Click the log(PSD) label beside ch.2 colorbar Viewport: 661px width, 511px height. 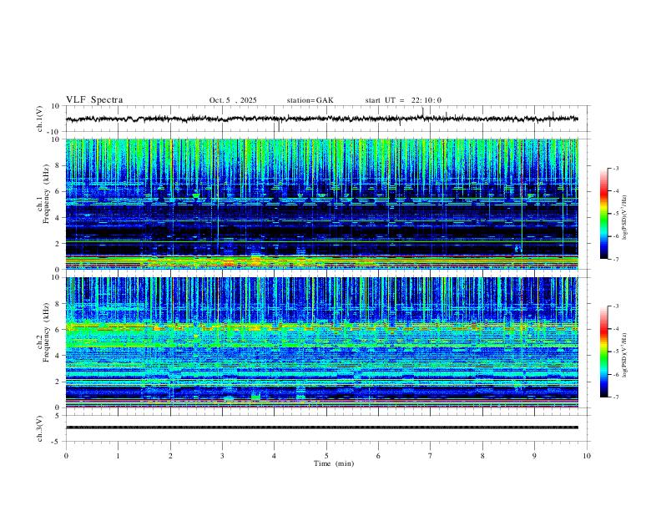click(625, 356)
